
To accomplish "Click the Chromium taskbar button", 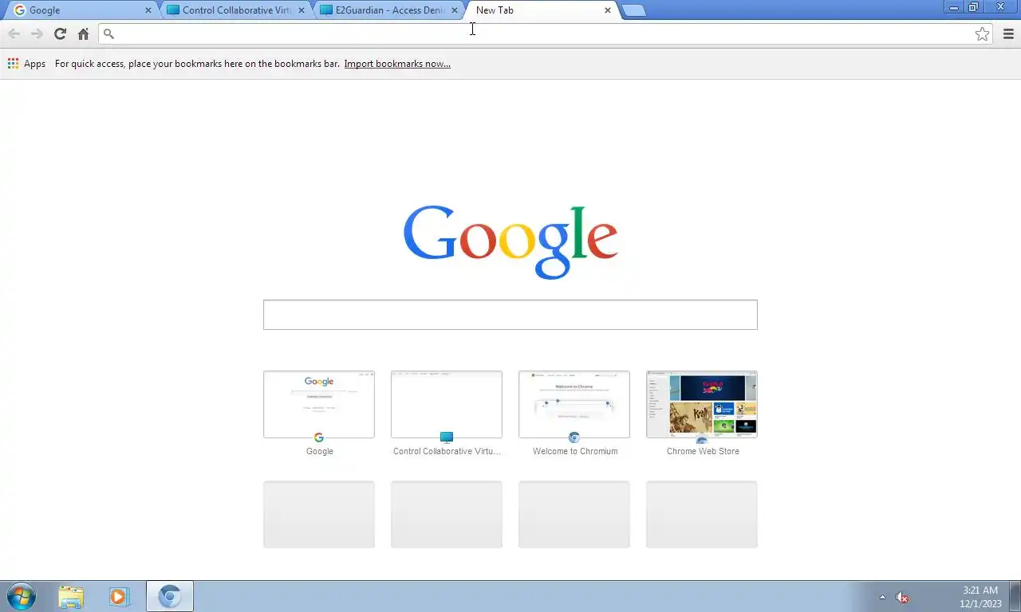I will (x=170, y=596).
